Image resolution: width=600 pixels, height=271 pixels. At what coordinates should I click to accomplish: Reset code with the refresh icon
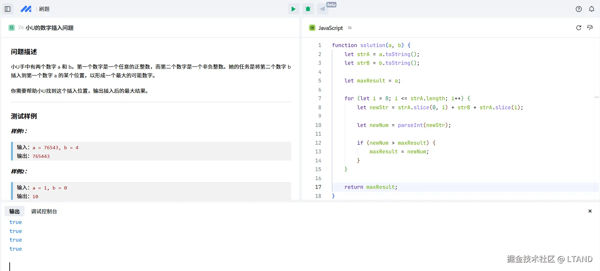(x=579, y=28)
